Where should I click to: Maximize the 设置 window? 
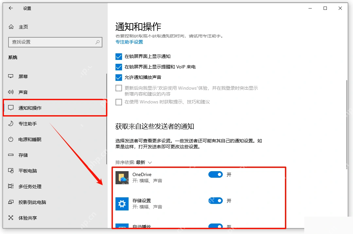[325, 8]
